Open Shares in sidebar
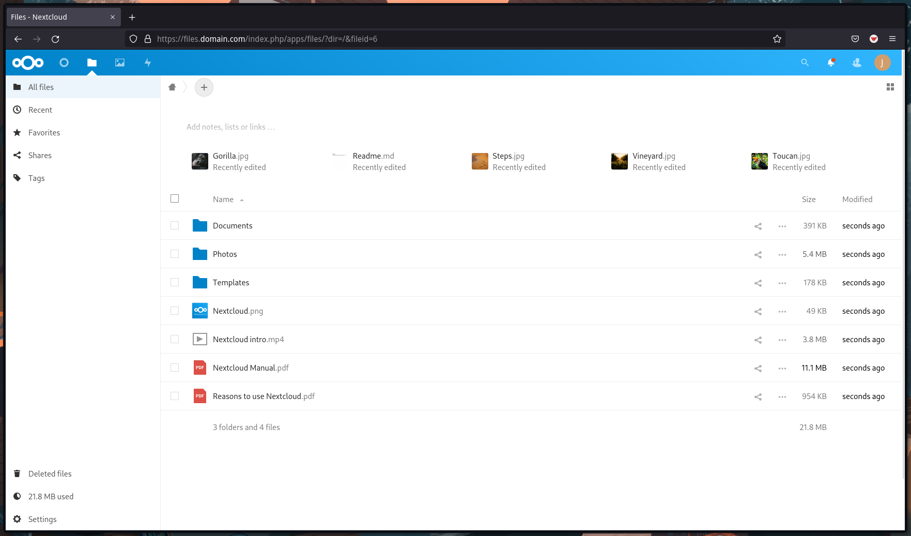The width and height of the screenshot is (911, 536). pyautogui.click(x=83, y=155)
